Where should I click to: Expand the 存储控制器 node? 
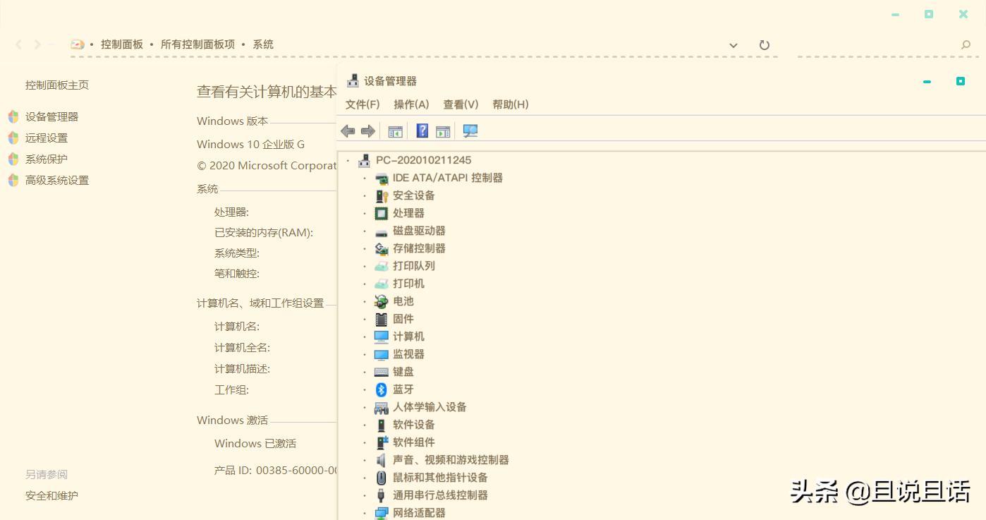pos(365,249)
